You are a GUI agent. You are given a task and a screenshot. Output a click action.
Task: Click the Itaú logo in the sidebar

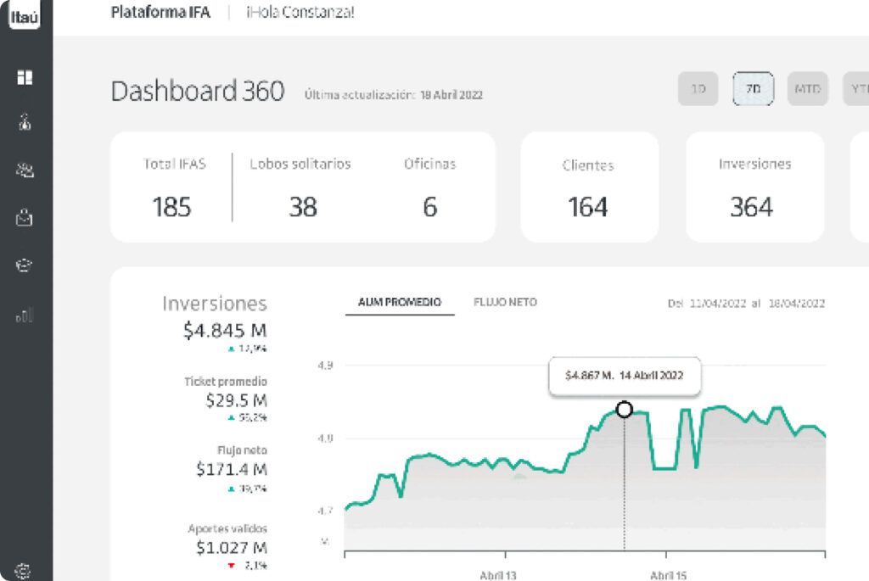coord(25,16)
